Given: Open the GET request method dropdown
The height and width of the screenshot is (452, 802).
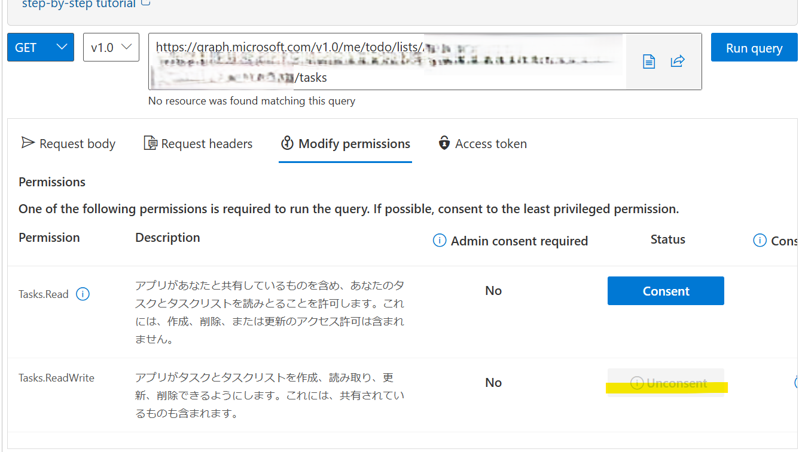Looking at the screenshot, I should 40,47.
